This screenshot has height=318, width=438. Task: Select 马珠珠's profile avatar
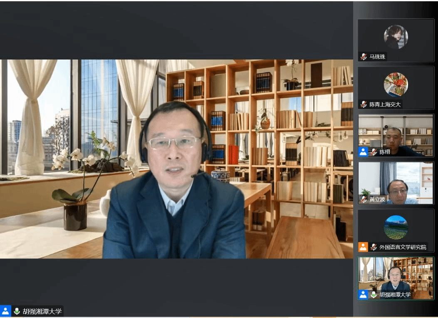click(x=396, y=37)
